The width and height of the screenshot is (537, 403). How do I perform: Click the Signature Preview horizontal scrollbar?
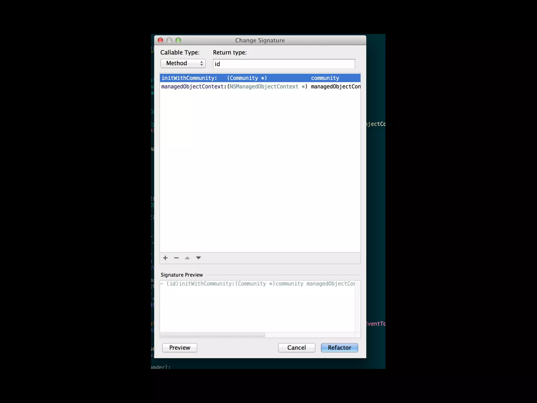(x=213, y=335)
